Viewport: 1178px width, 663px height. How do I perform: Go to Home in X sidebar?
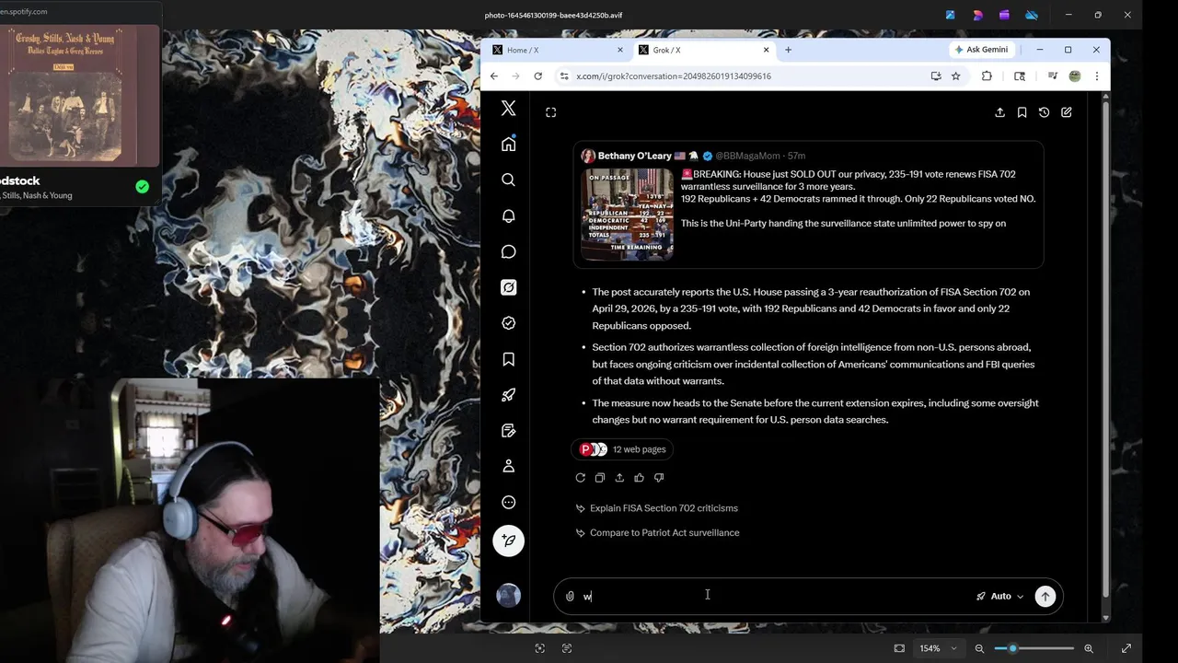tap(508, 144)
